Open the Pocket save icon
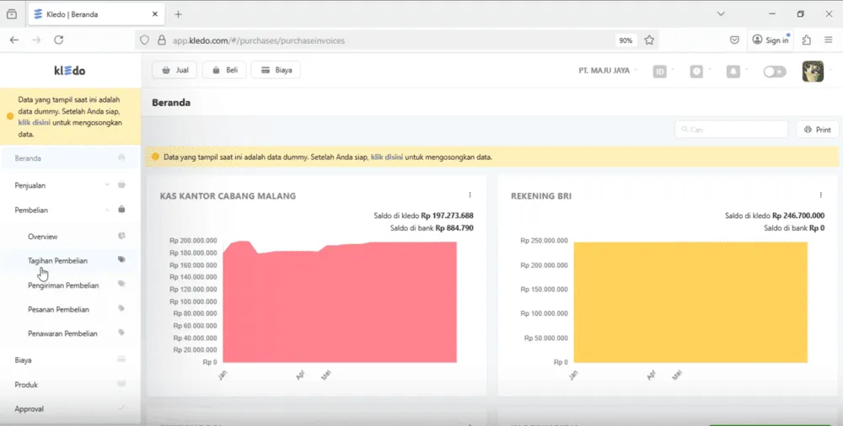 tap(734, 40)
